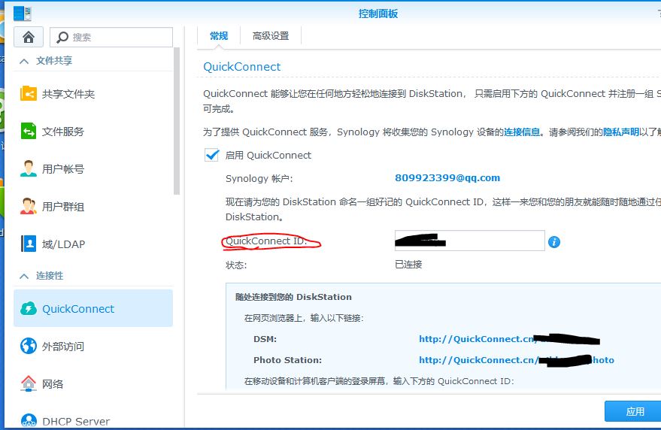This screenshot has width=661, height=430.
Task: Click the 外部访问 label in the sidebar
Action: click(x=63, y=347)
